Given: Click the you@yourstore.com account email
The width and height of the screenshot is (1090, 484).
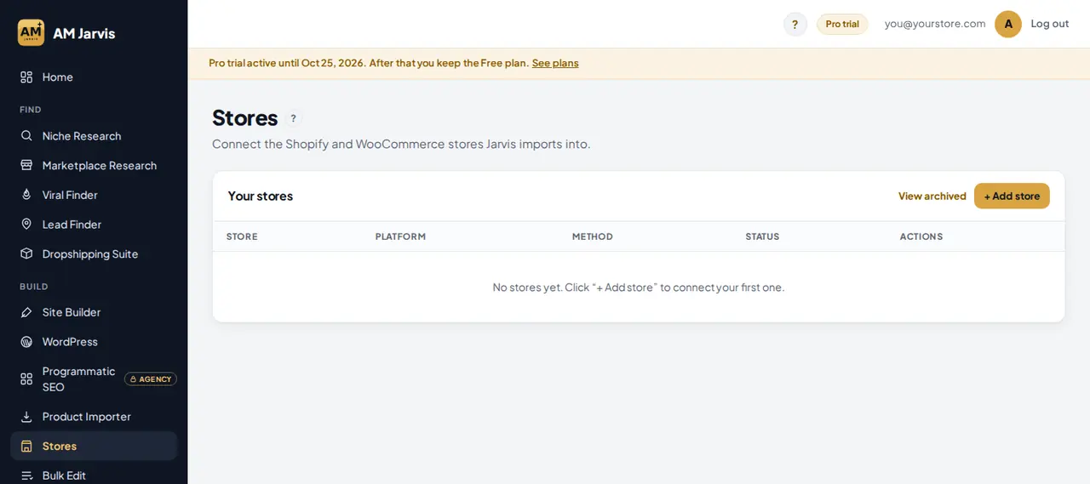Looking at the screenshot, I should [935, 24].
